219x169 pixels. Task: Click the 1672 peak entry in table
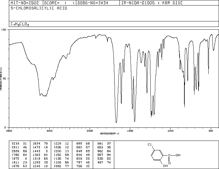coord(19,159)
